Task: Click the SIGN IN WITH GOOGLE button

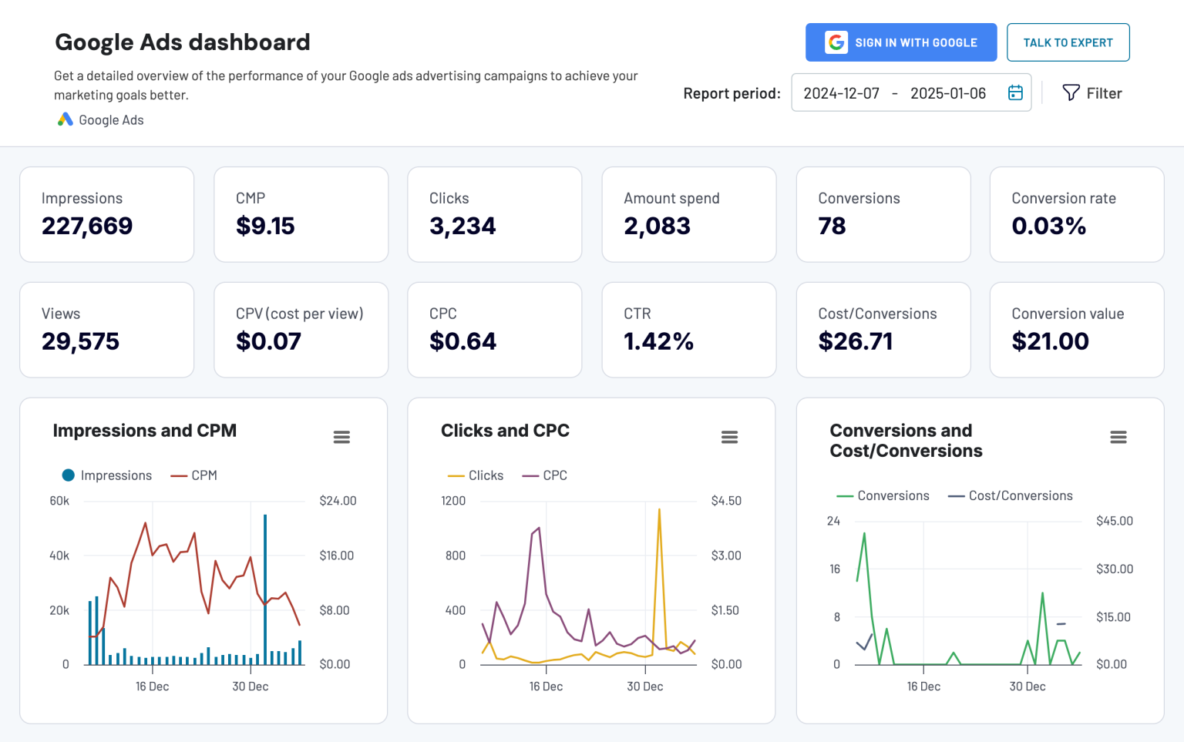Action: click(x=900, y=42)
